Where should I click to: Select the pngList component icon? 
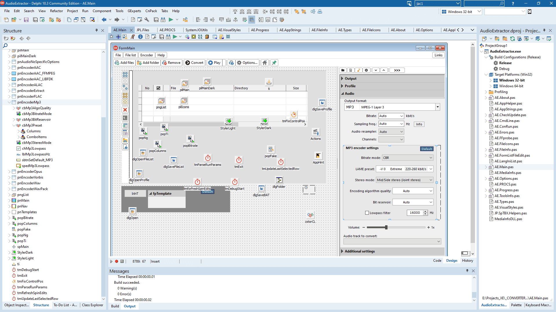(x=161, y=101)
